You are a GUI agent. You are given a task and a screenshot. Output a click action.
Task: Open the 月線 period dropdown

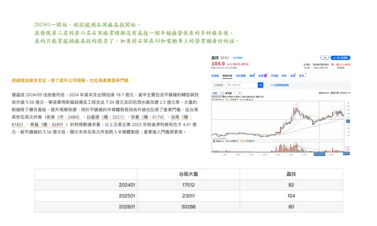coord(218,93)
